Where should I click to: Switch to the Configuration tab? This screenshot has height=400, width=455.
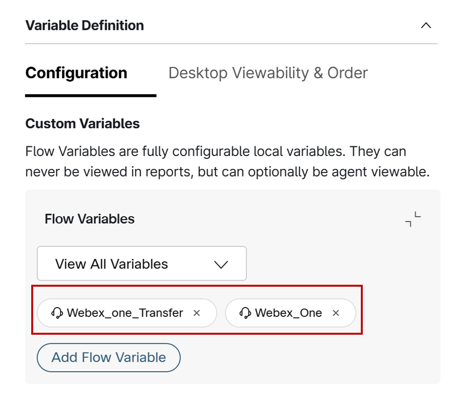click(76, 73)
